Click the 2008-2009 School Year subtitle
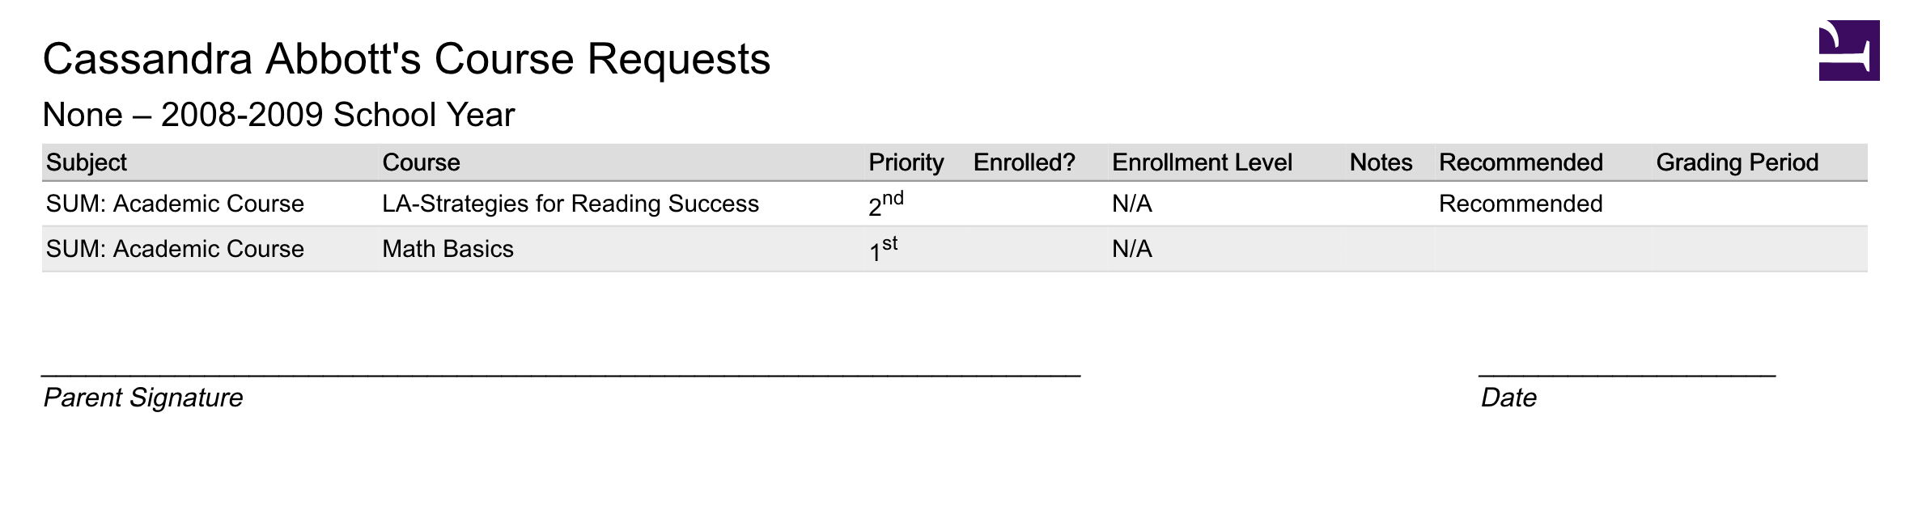1905x522 pixels. [x=278, y=115]
